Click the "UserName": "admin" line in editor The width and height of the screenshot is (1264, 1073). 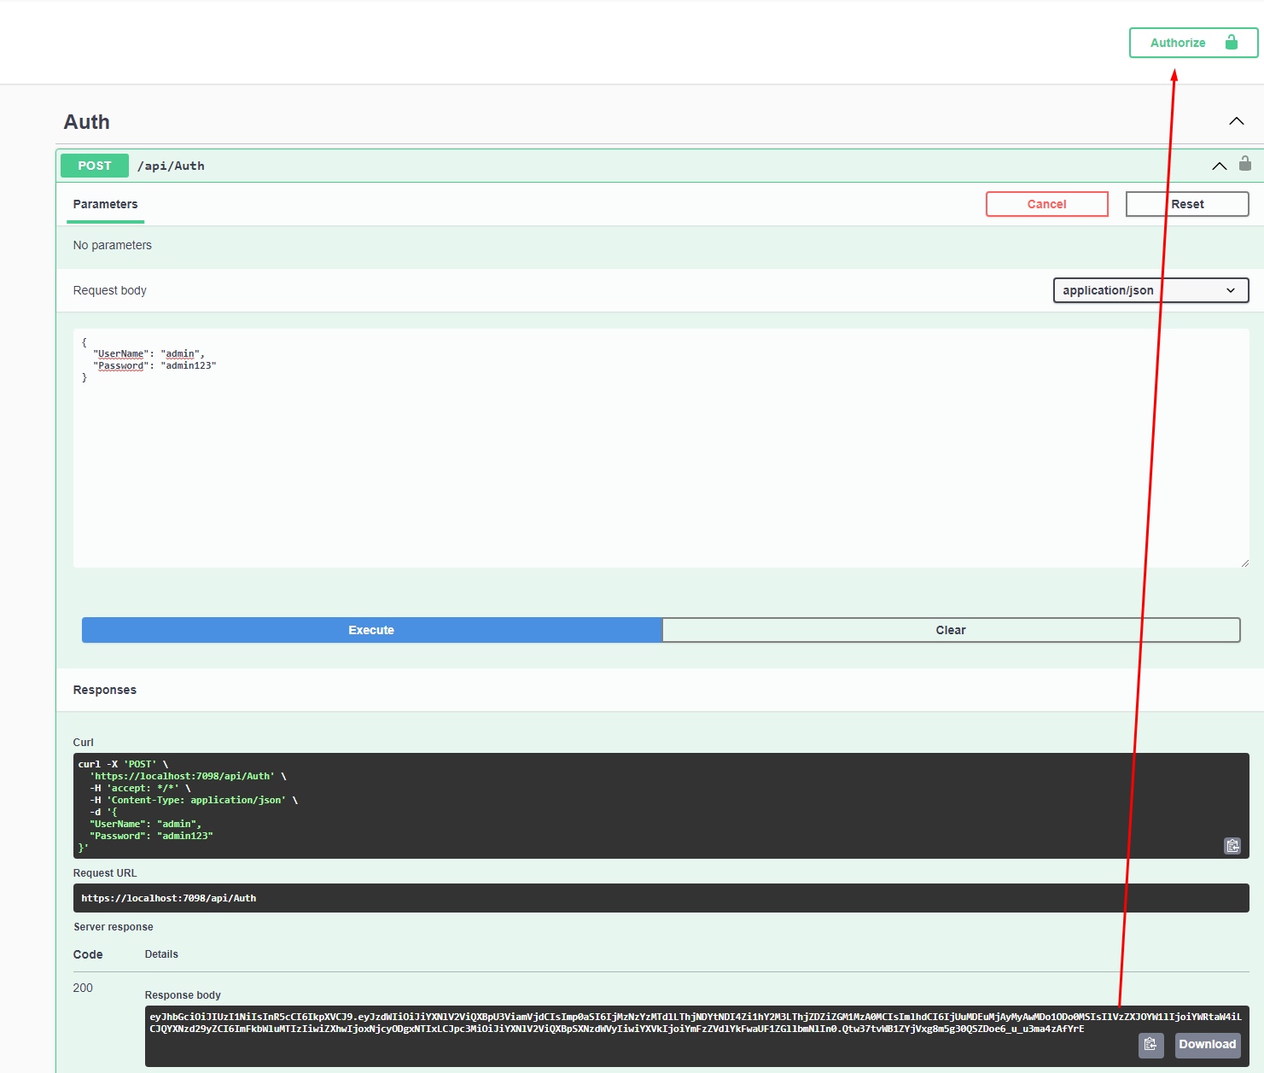[x=149, y=353]
